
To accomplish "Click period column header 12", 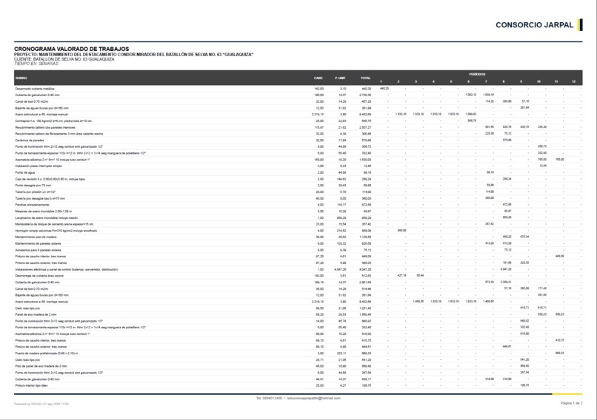I will pyautogui.click(x=573, y=81).
